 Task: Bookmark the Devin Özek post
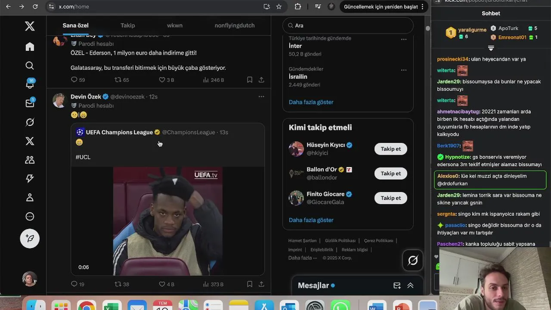pyautogui.click(x=250, y=284)
